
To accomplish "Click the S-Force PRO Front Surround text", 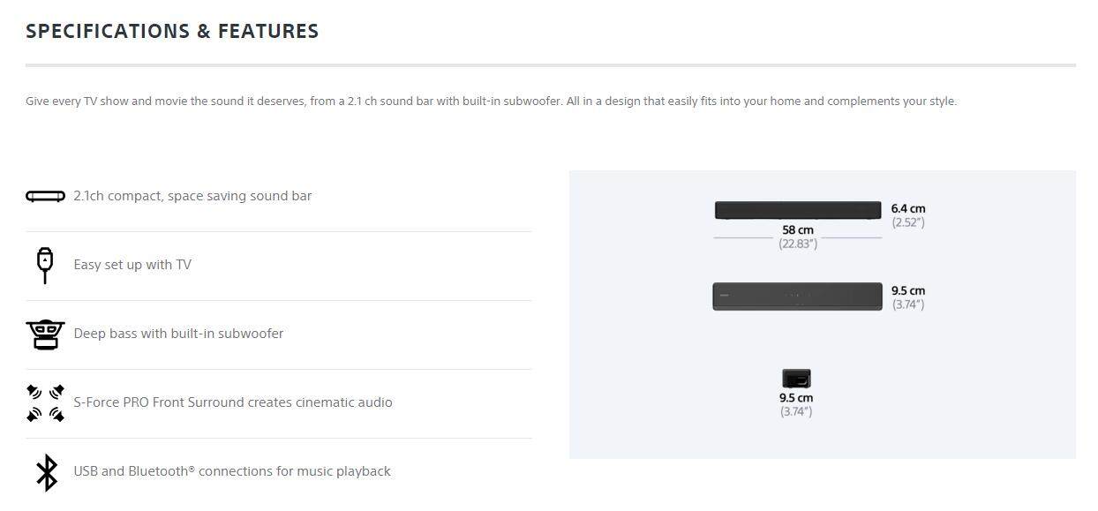I will tap(233, 402).
